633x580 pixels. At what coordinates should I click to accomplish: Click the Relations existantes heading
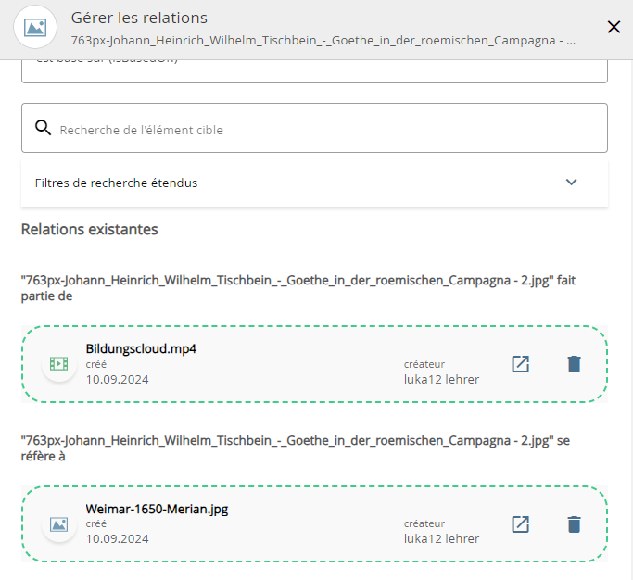point(90,229)
